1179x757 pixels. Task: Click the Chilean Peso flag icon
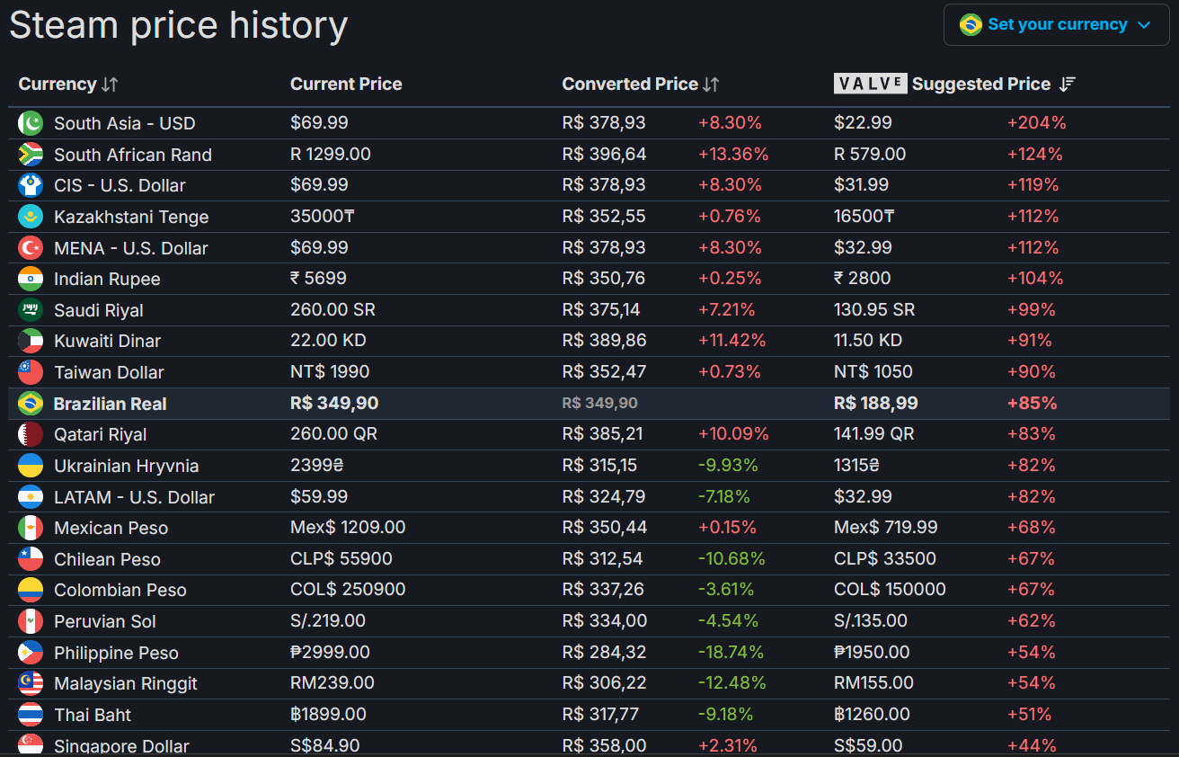pyautogui.click(x=31, y=559)
